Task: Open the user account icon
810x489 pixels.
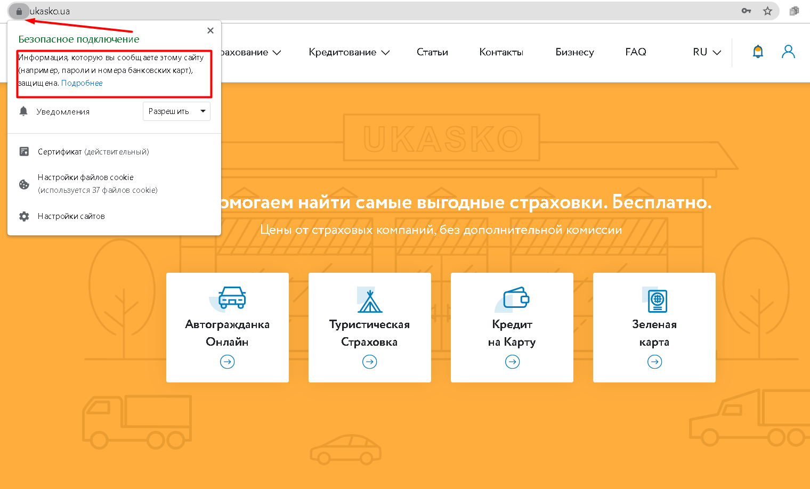Action: tap(788, 52)
